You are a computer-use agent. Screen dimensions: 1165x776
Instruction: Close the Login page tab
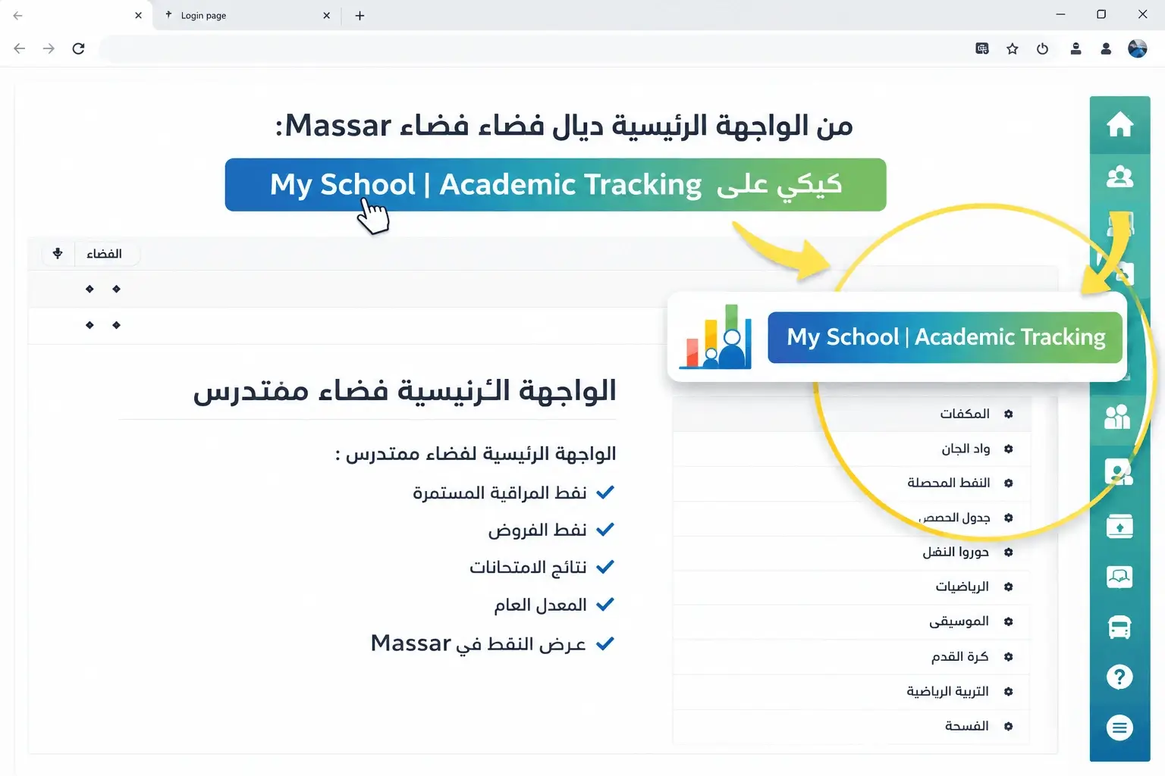327,15
